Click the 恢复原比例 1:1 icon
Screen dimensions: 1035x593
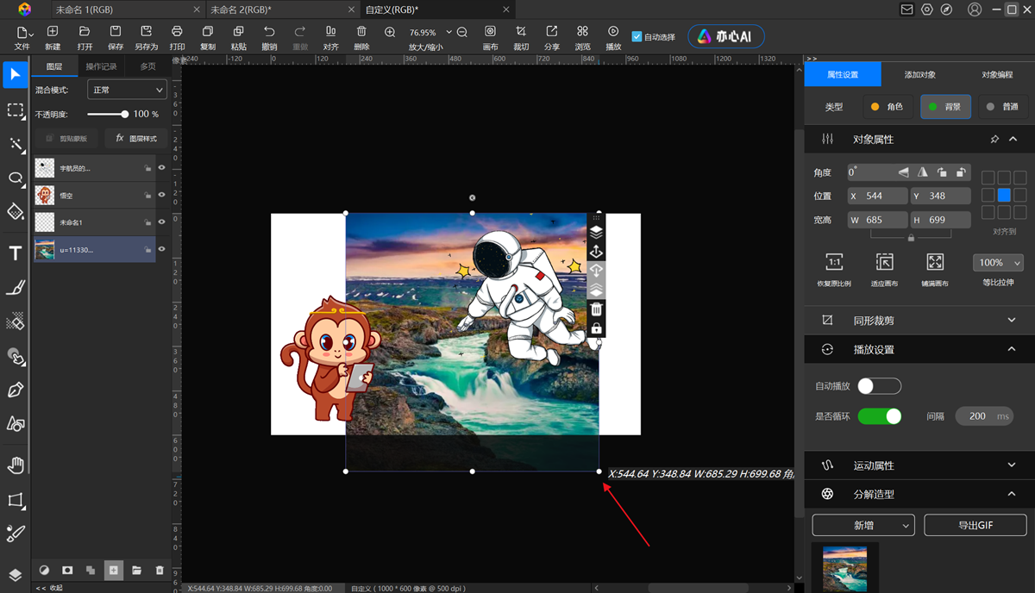pyautogui.click(x=834, y=262)
